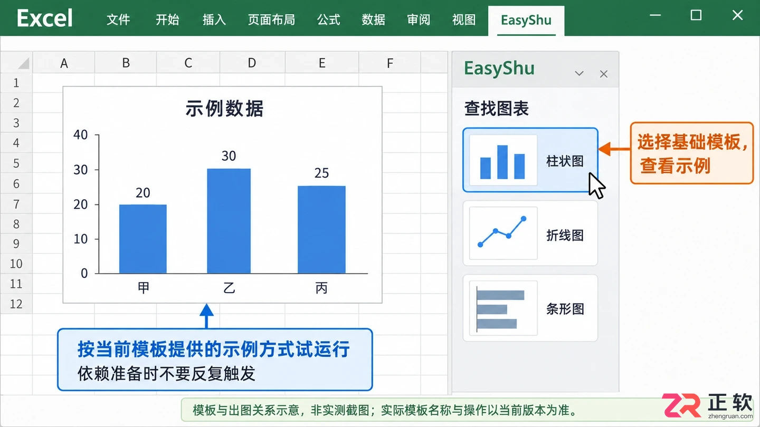This screenshot has width=760, height=427.
Task: Click the y-axis value 0 in the chart
Action: click(84, 274)
